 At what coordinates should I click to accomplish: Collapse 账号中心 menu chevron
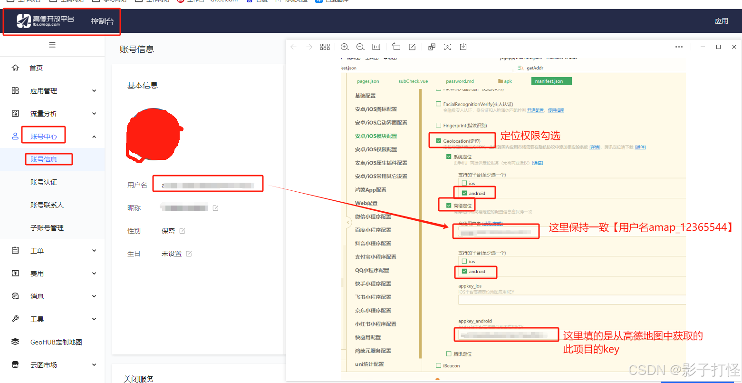(94, 137)
